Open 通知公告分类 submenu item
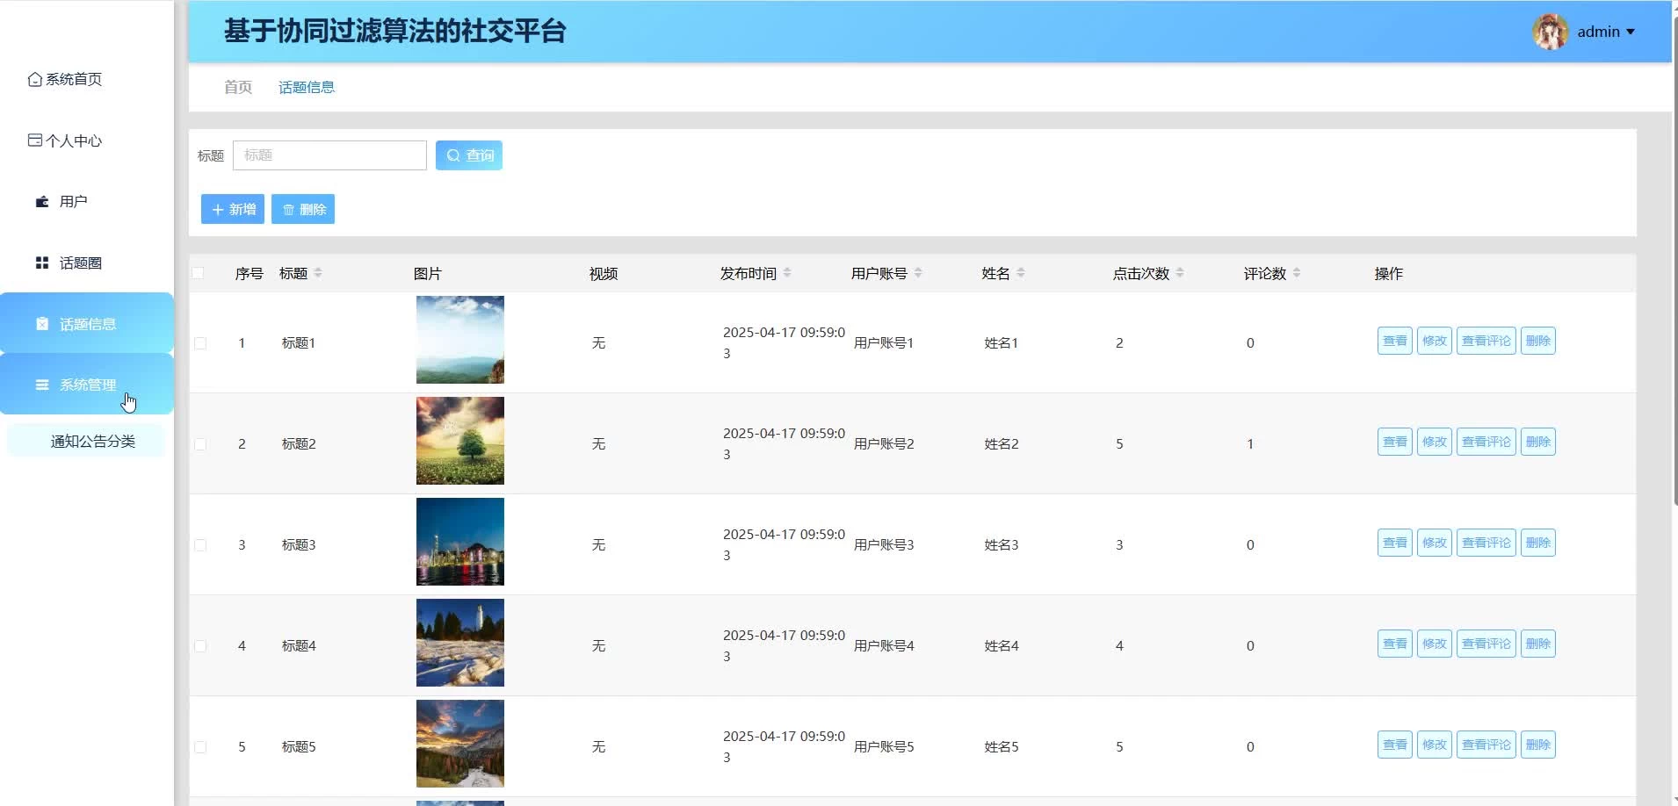 (x=92, y=442)
